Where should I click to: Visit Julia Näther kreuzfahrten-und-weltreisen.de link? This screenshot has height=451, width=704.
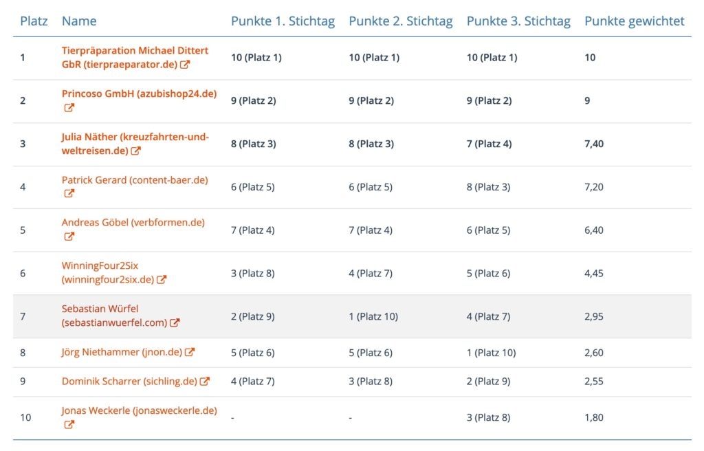click(135, 144)
